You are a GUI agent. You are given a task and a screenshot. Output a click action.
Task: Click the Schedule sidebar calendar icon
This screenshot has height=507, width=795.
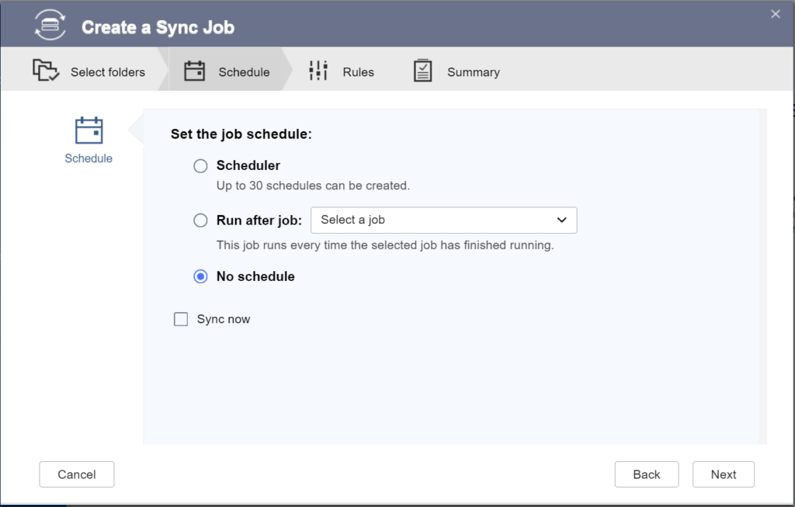click(x=89, y=130)
